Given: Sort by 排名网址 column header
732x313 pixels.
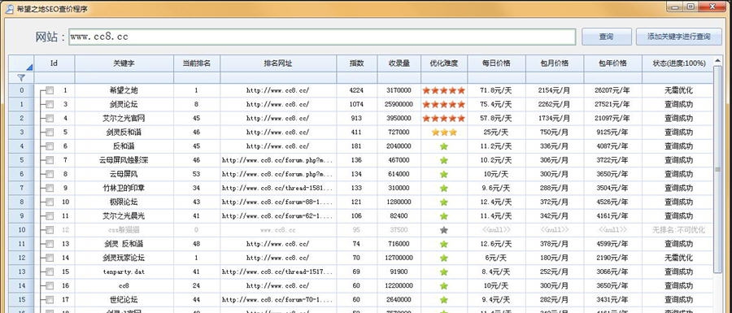Looking at the screenshot, I should click(x=278, y=63).
